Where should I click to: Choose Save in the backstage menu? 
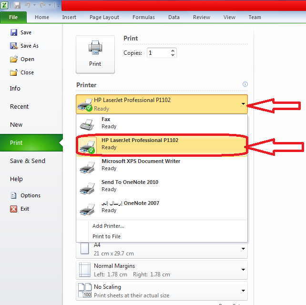[20, 32]
